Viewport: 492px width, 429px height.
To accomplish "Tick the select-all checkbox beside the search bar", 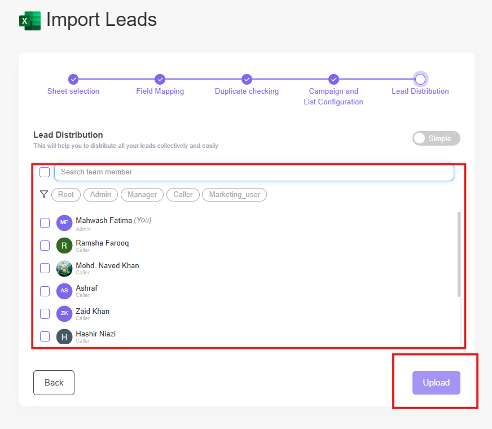I will (45, 172).
